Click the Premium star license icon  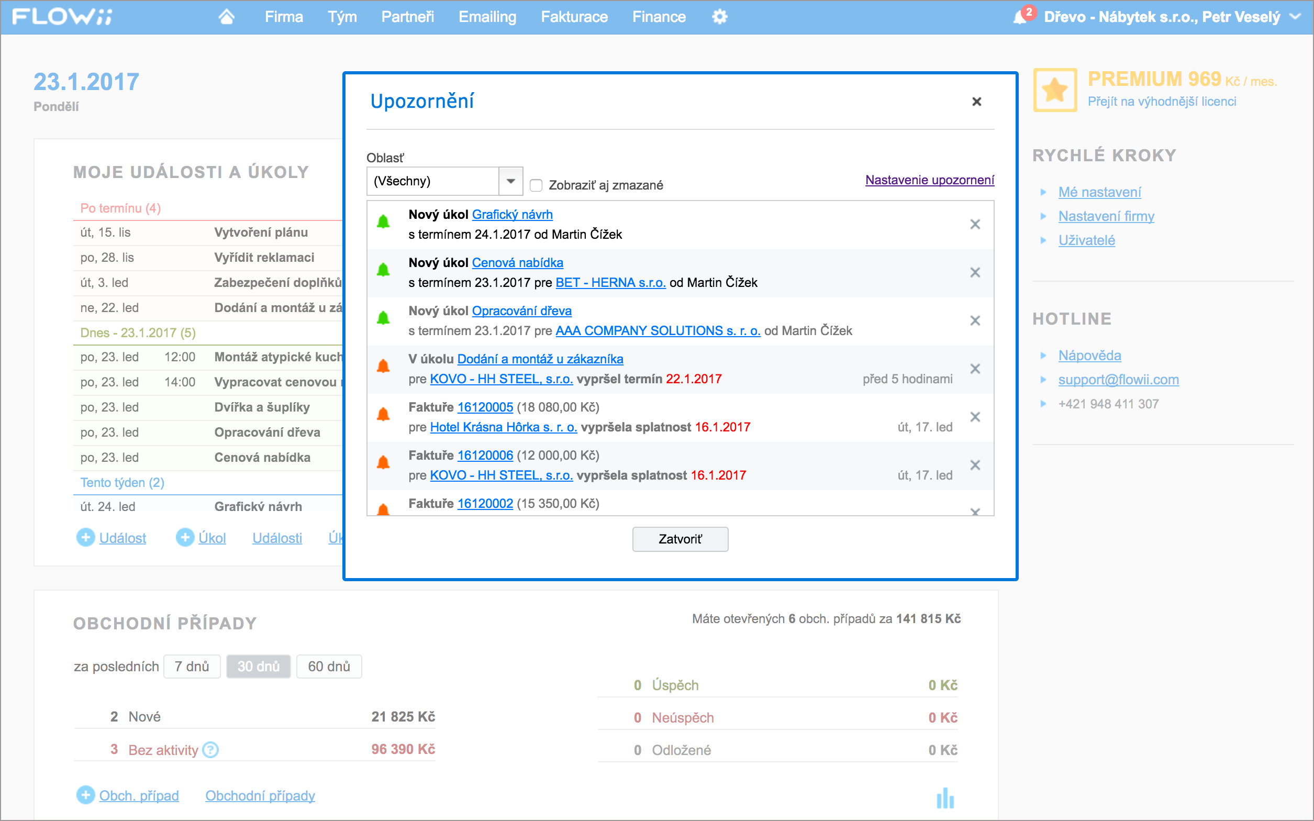[1054, 90]
